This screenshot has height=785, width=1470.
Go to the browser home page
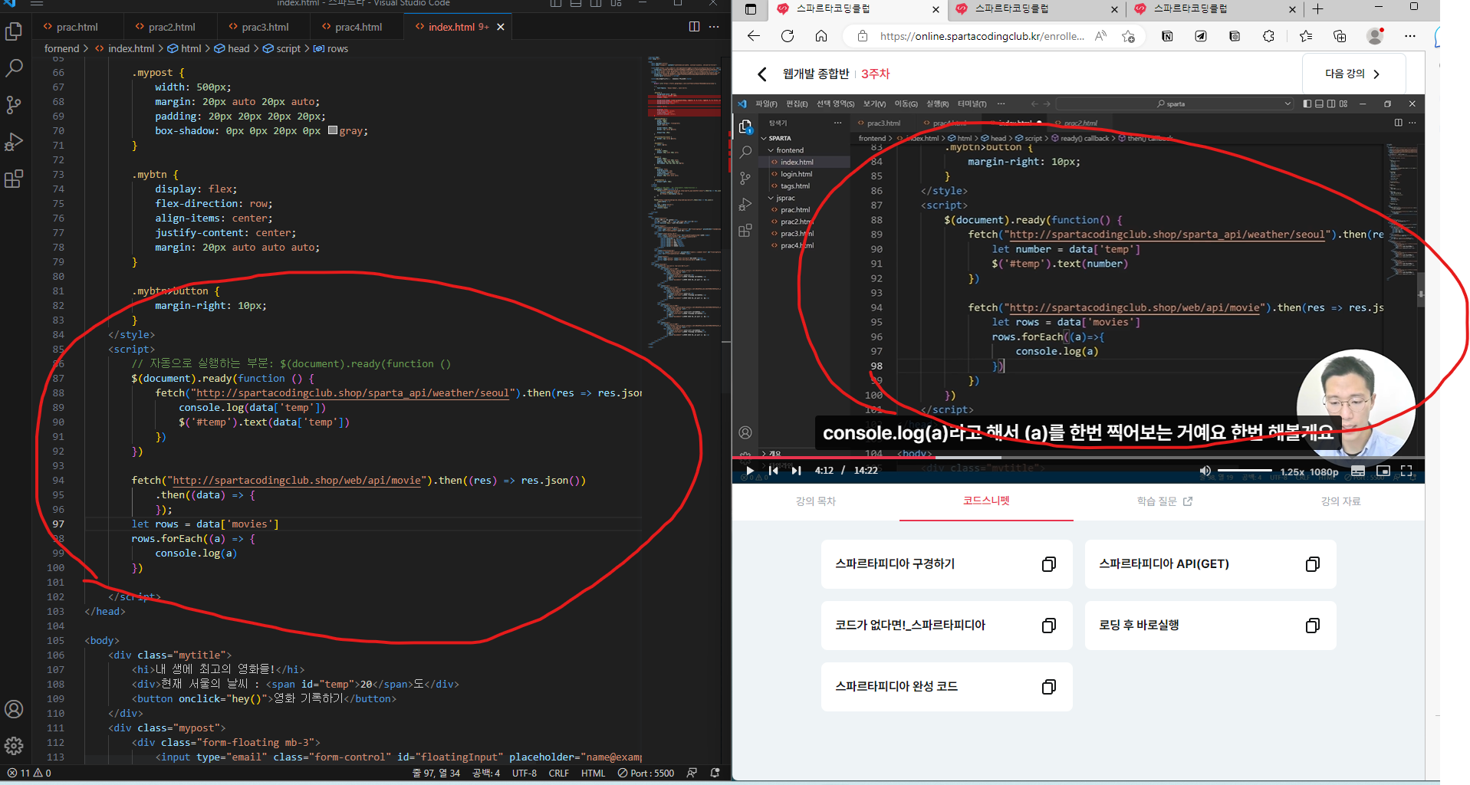(821, 36)
